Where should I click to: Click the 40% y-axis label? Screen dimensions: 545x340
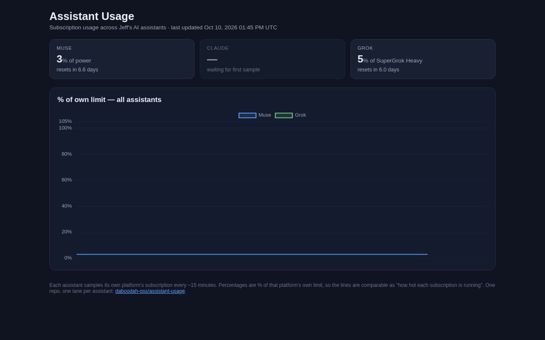[x=66, y=206]
